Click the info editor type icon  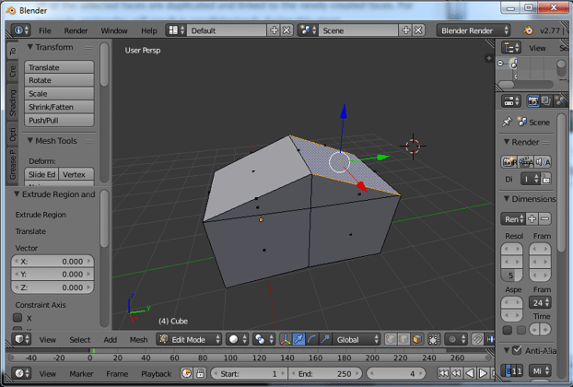(x=20, y=30)
